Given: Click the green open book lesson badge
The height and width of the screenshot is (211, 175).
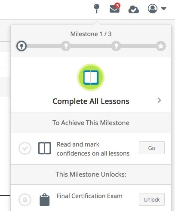Looking at the screenshot, I should click(x=91, y=77).
